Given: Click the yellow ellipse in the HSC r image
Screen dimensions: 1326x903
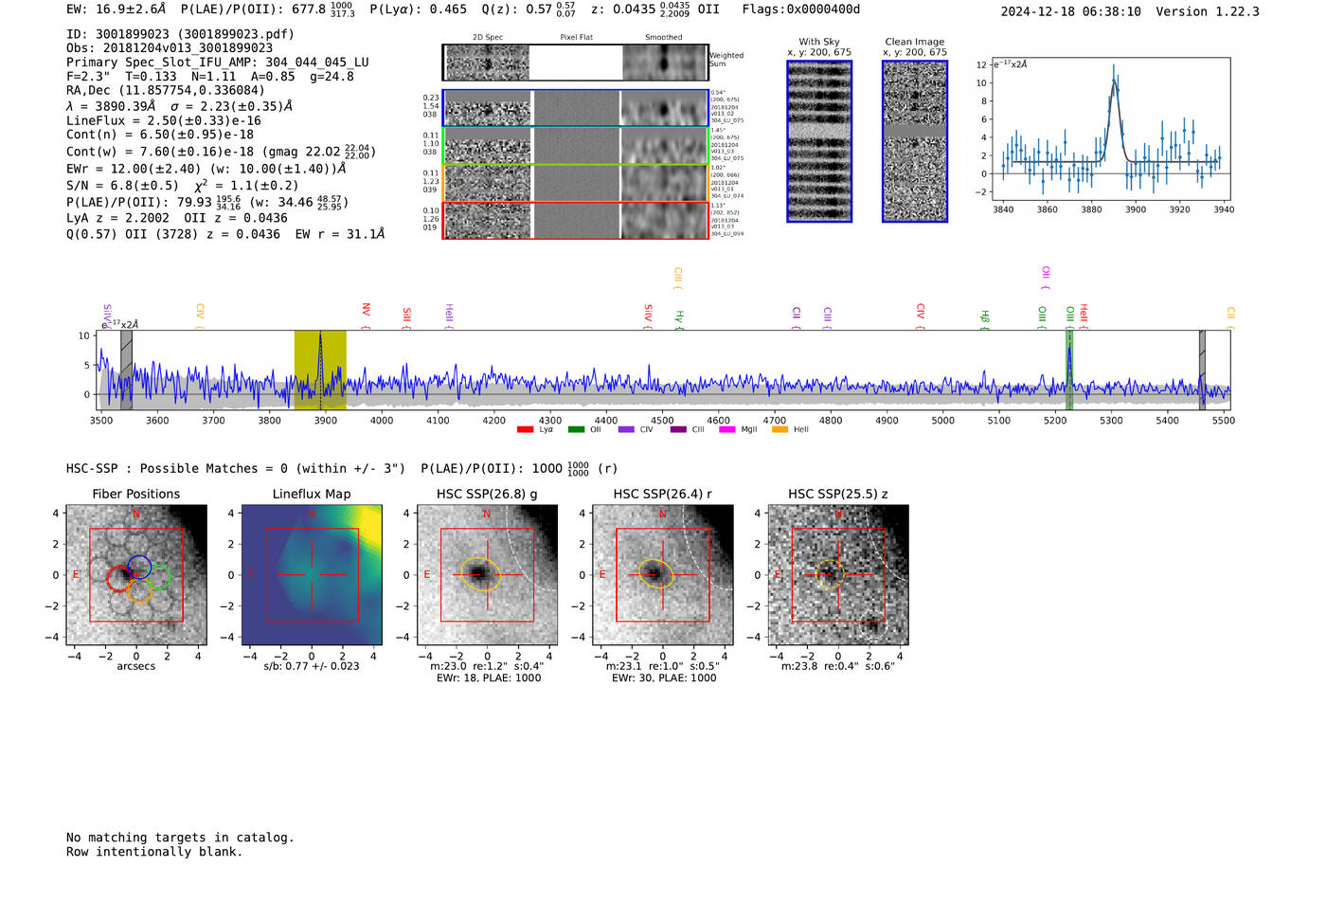Looking at the screenshot, I should 654,573.
